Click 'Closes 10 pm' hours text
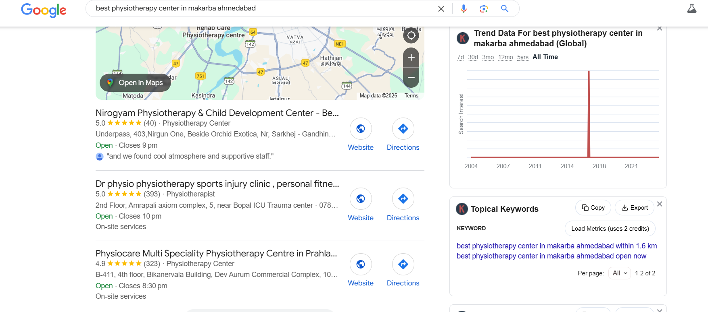708x312 pixels. pos(140,216)
